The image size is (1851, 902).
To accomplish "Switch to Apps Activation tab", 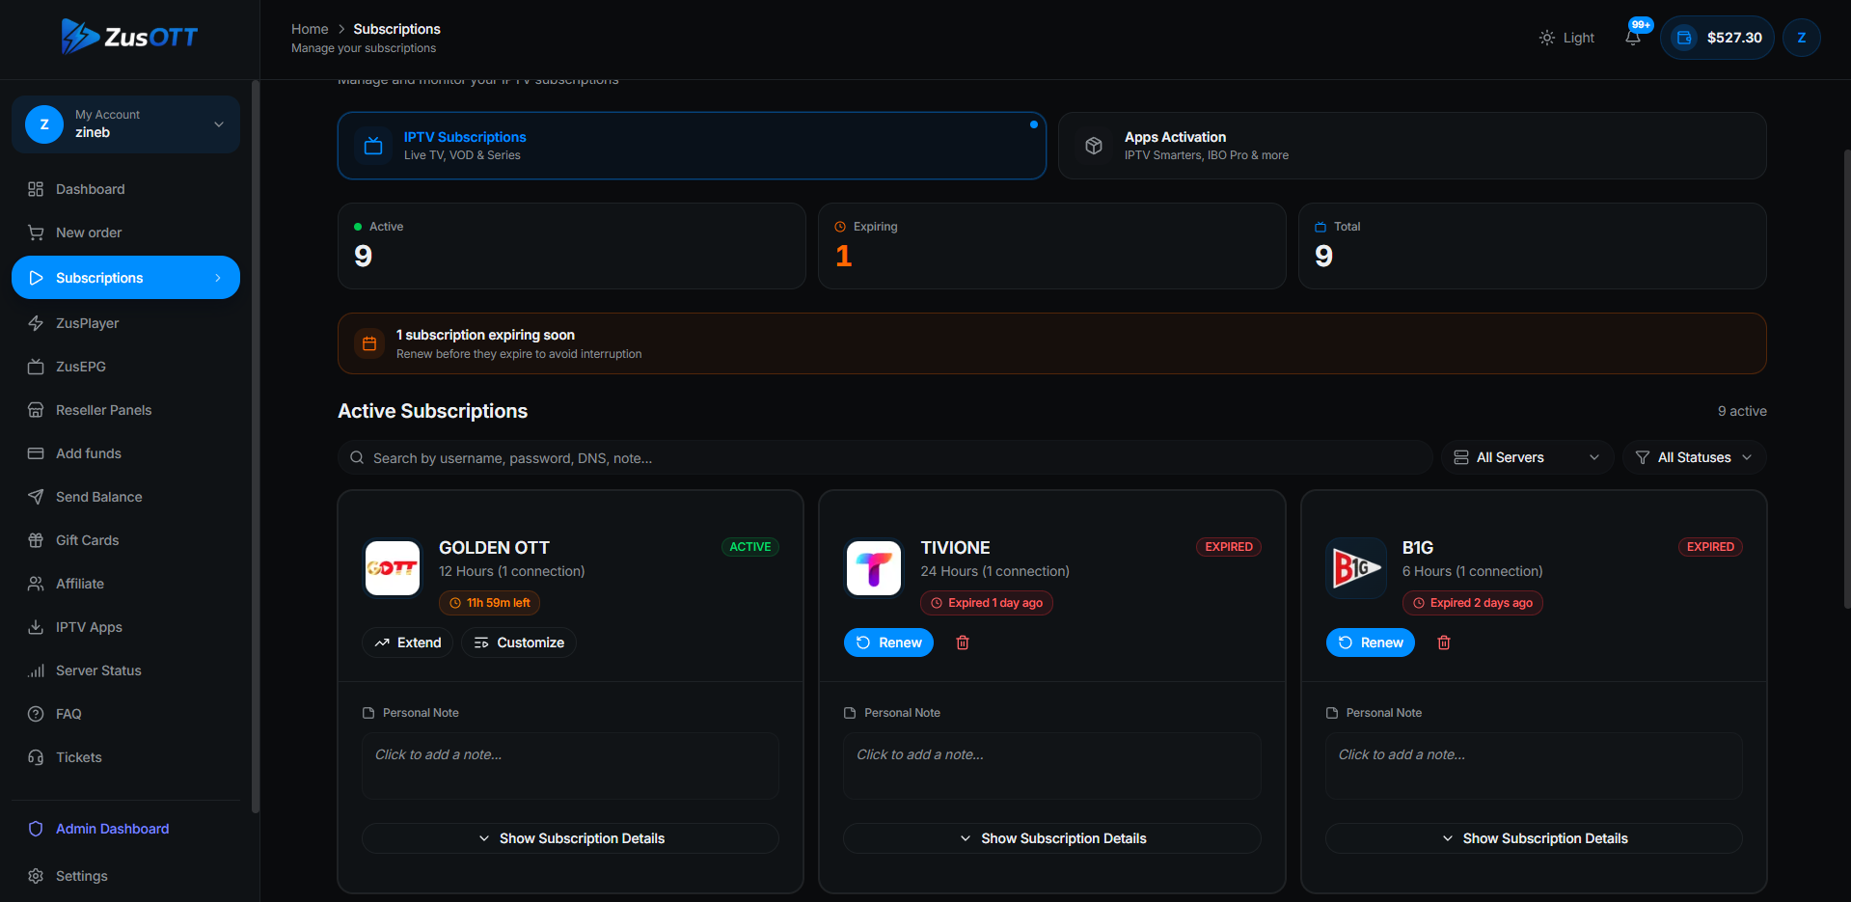I will (x=1412, y=146).
